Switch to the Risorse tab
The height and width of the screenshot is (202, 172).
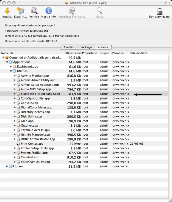[103, 47]
